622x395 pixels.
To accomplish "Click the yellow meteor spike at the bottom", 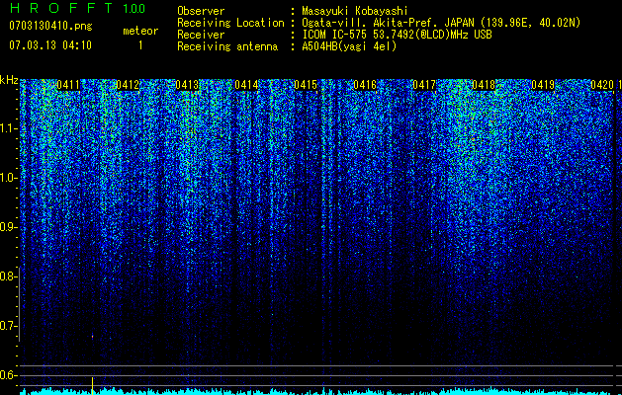I will 92,385.
